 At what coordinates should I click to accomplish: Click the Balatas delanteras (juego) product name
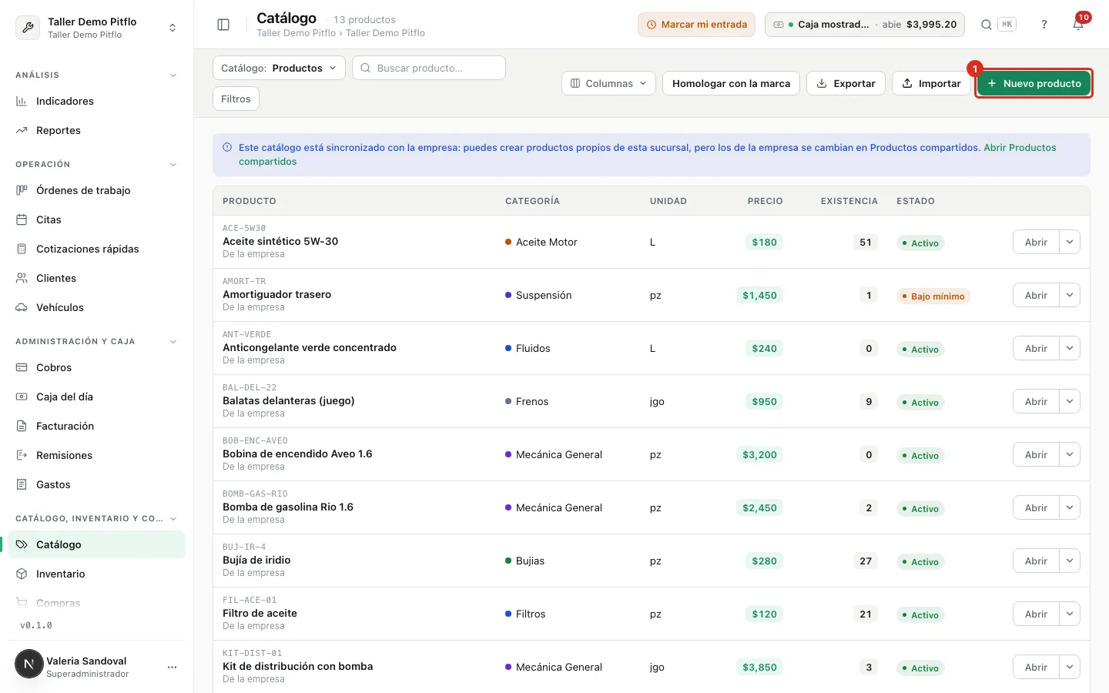289,400
